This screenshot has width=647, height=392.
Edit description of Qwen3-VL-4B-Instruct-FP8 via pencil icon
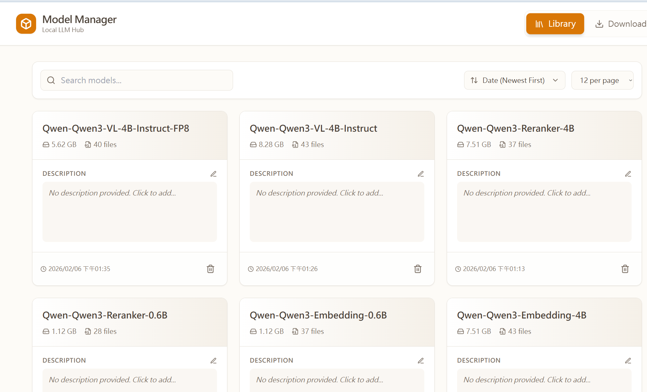coord(213,174)
